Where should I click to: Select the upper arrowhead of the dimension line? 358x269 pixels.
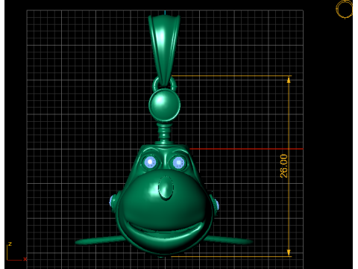pos(289,80)
